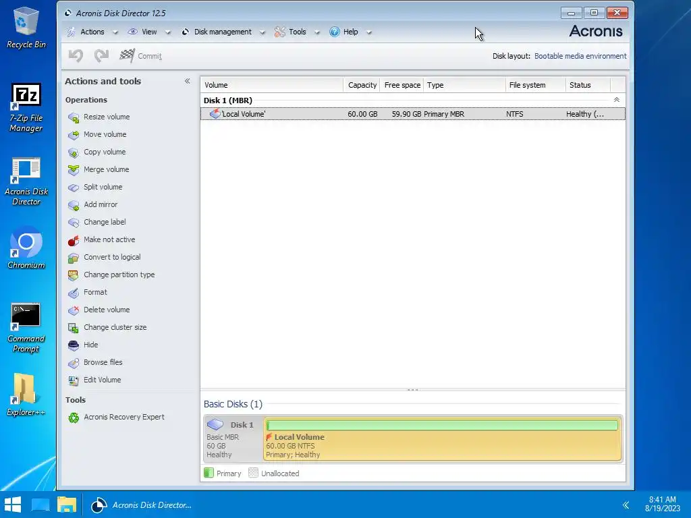Click the Bootable media environment link
This screenshot has width=691, height=518.
tap(580, 56)
